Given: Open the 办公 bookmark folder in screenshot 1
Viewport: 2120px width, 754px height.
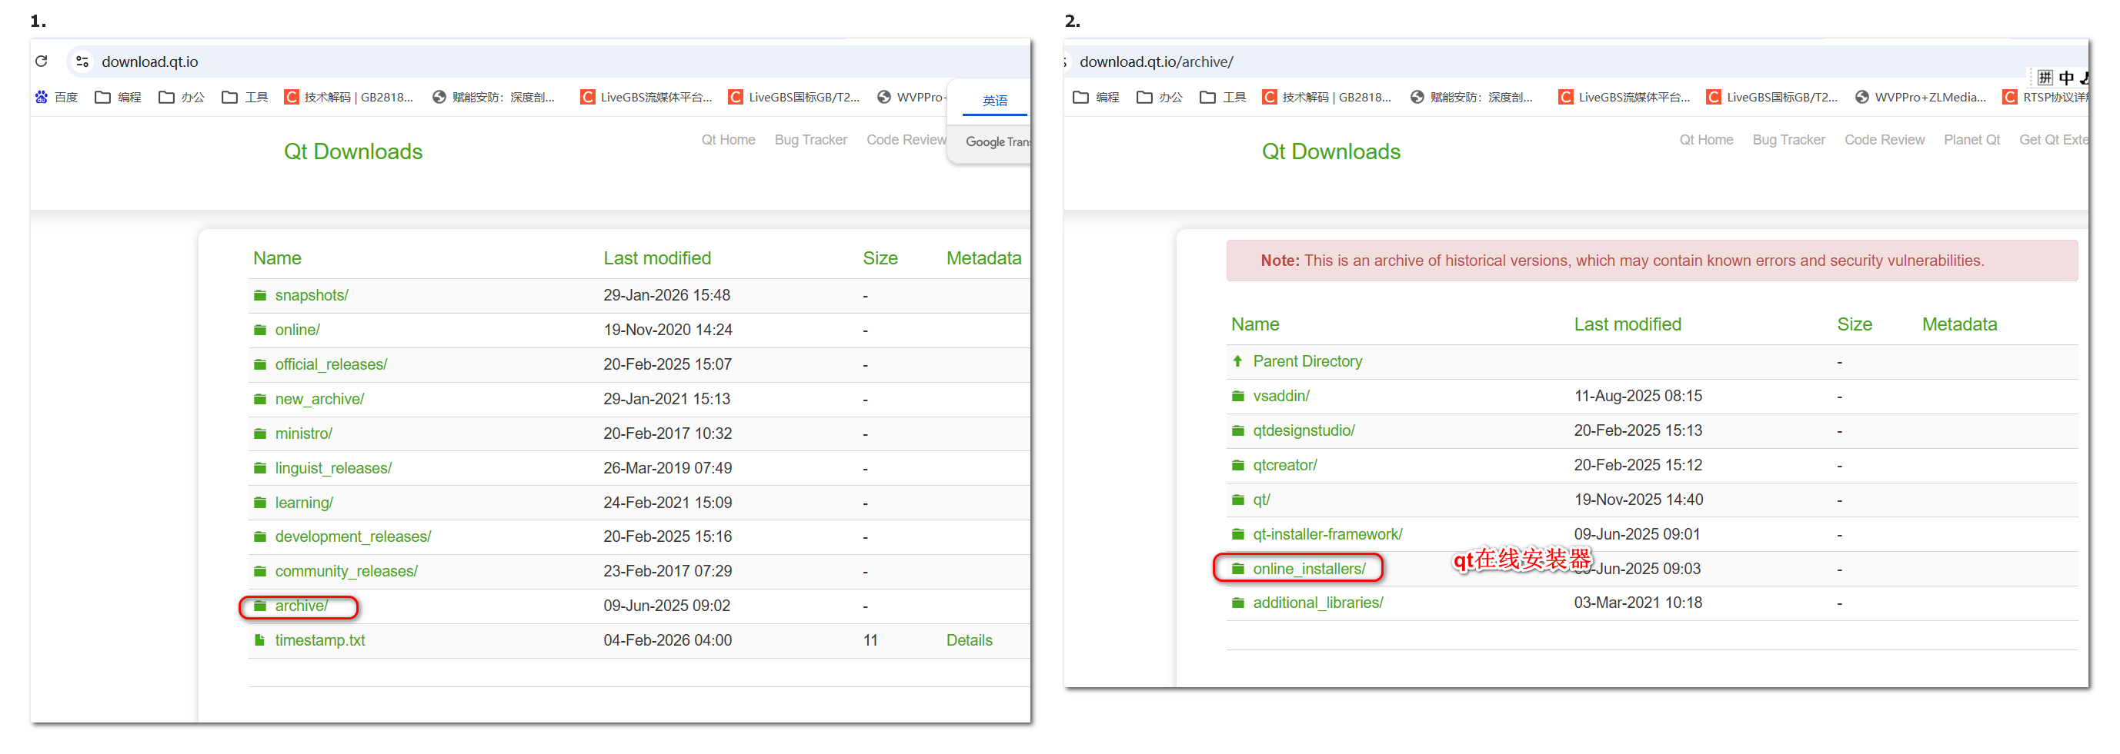Looking at the screenshot, I should [182, 97].
